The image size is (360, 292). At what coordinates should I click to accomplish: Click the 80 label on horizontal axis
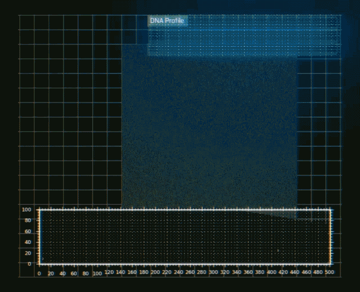85,274
